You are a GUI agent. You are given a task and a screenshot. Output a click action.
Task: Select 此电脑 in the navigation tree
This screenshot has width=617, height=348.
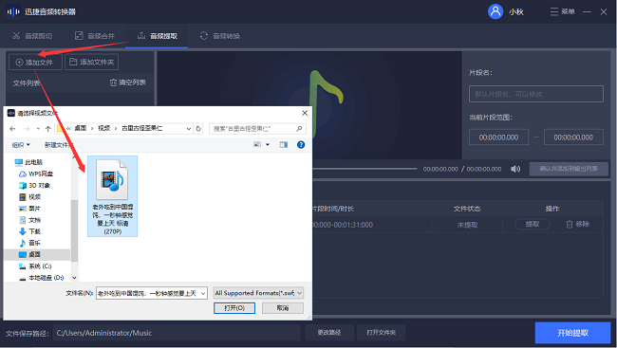[x=28, y=162]
